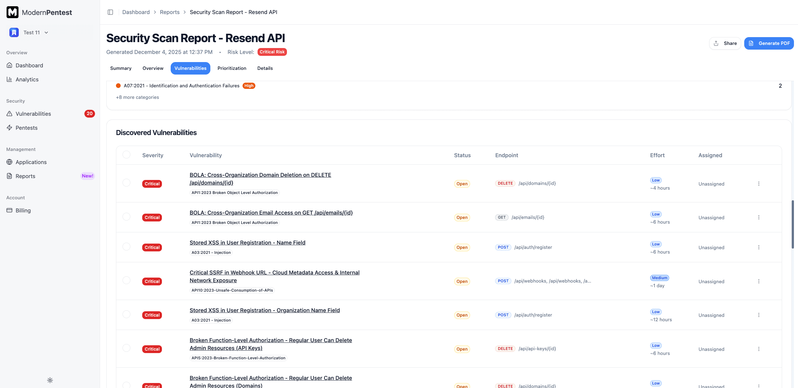This screenshot has width=798, height=388.
Task: Check the Critical SSRF Webhook row checkbox
Action: coord(126,280)
